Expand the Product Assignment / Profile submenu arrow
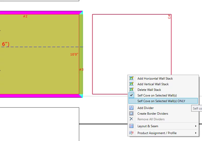The width and height of the screenshot is (202, 141). point(196,133)
